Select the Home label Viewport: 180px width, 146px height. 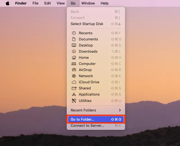(84, 57)
